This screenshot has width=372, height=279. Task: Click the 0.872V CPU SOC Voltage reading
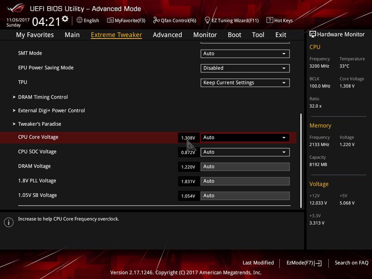pos(188,152)
